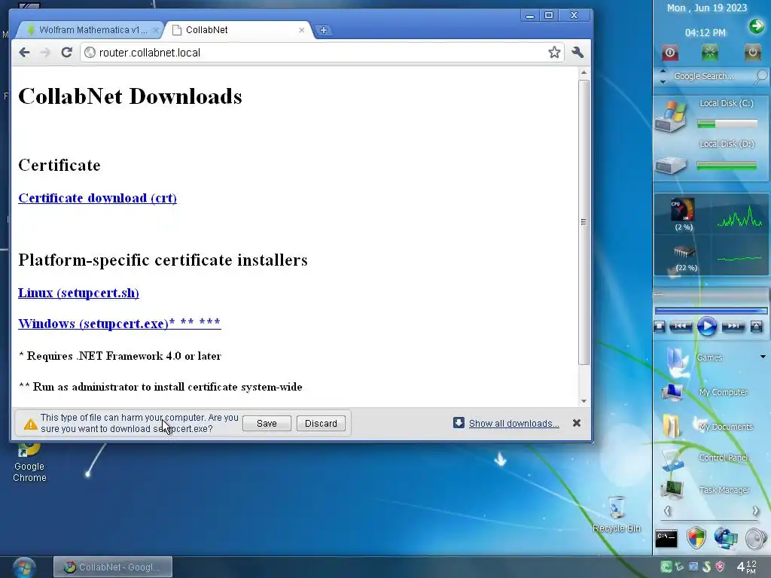Viewport: 771px width, 578px height.
Task: Click the Local Disk (C:) usage bar
Action: (727, 124)
